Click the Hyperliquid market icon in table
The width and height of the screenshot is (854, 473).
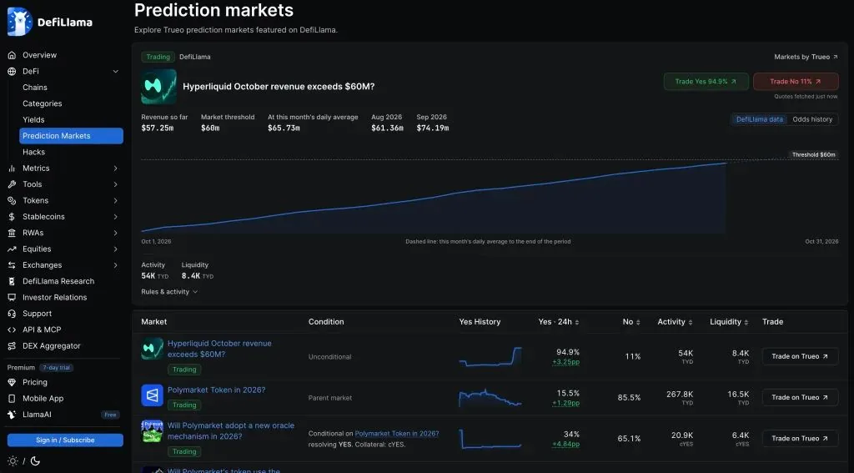[152, 348]
